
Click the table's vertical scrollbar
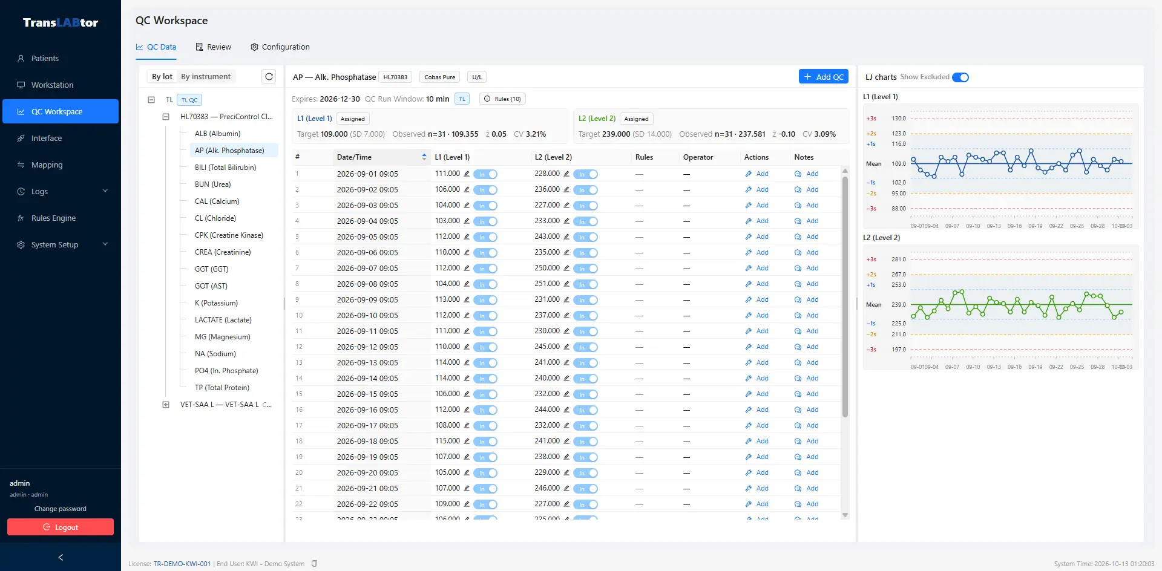[845, 296]
